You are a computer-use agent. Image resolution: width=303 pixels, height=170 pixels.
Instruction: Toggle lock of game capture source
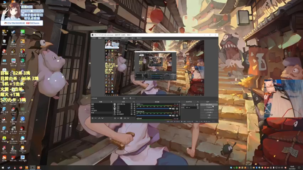(x=134, y=112)
